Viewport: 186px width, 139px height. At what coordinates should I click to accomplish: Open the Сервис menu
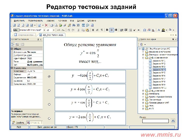[81, 21]
